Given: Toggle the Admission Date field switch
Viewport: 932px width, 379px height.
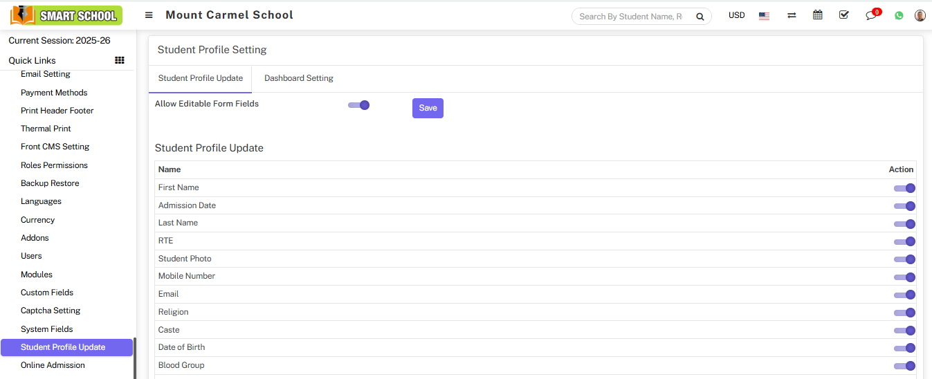Looking at the screenshot, I should (904, 206).
